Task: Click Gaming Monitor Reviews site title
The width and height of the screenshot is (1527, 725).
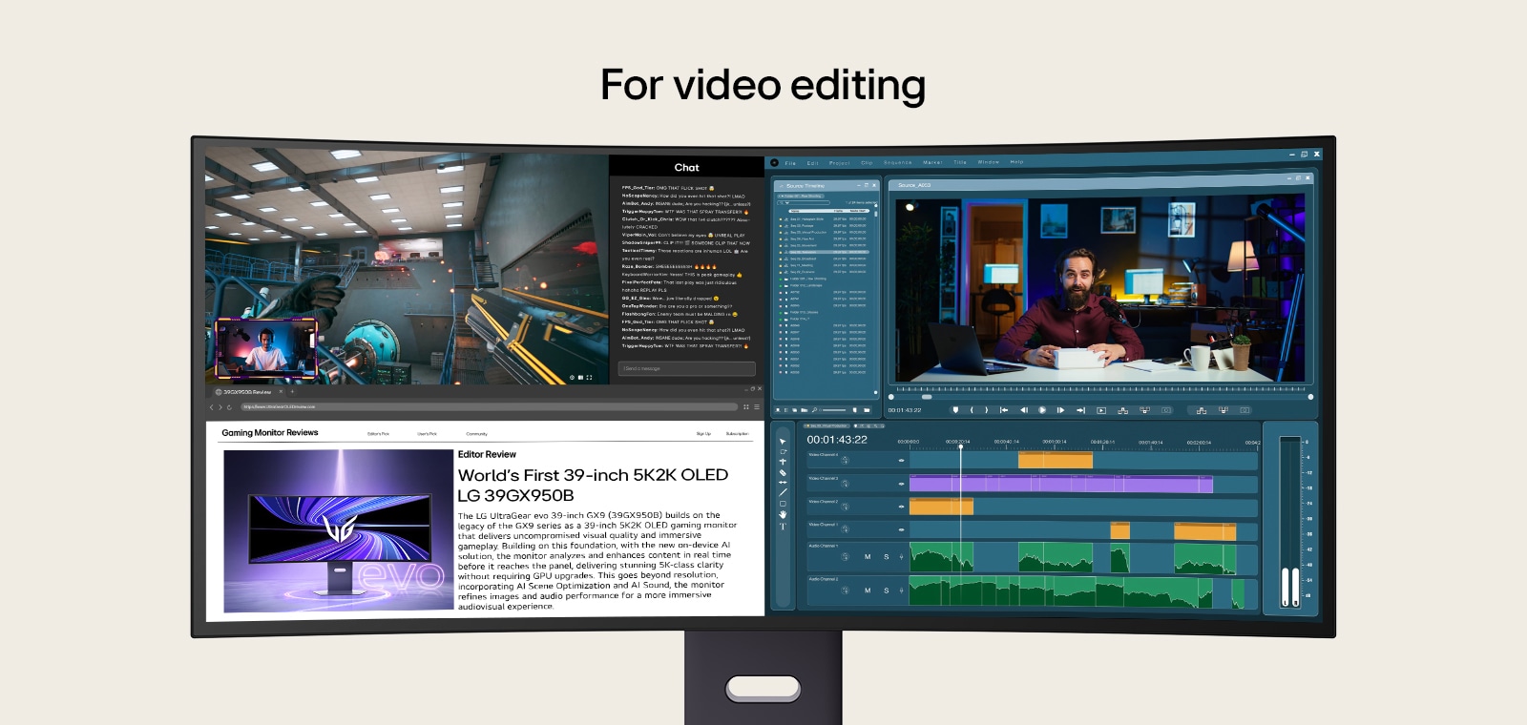Action: [270, 433]
